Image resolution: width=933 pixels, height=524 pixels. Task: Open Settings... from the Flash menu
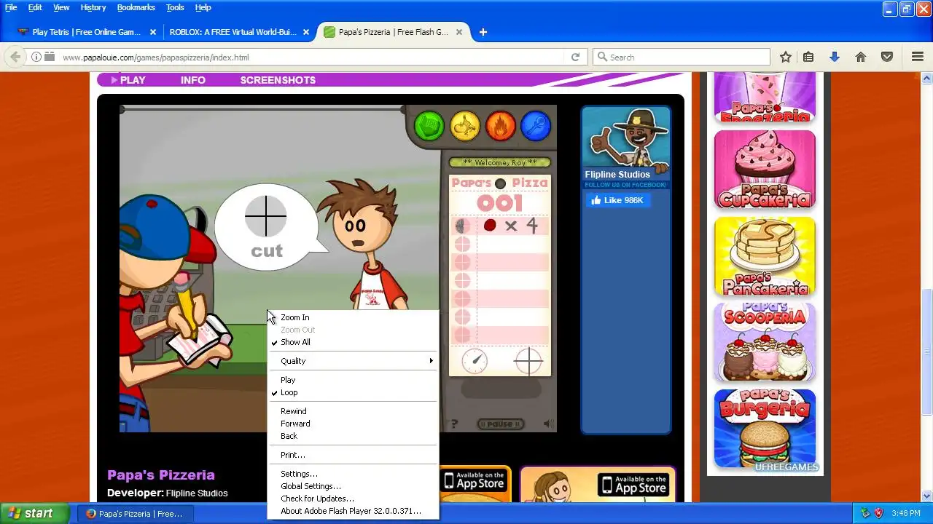pyautogui.click(x=354, y=474)
